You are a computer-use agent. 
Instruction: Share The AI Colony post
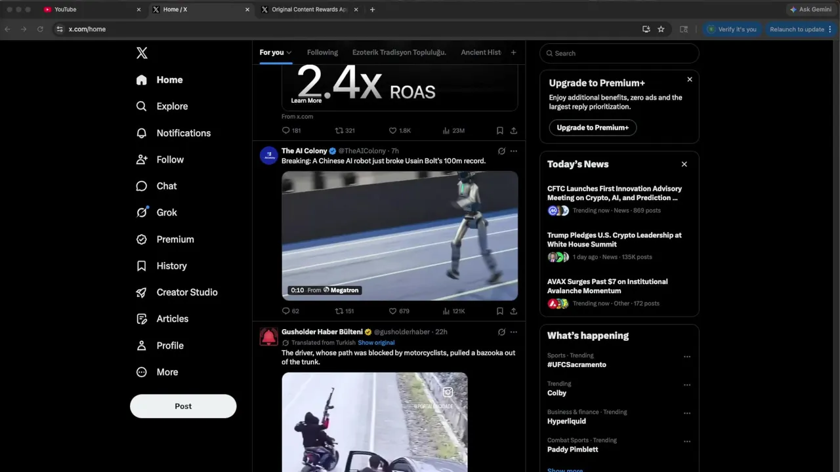pyautogui.click(x=514, y=311)
